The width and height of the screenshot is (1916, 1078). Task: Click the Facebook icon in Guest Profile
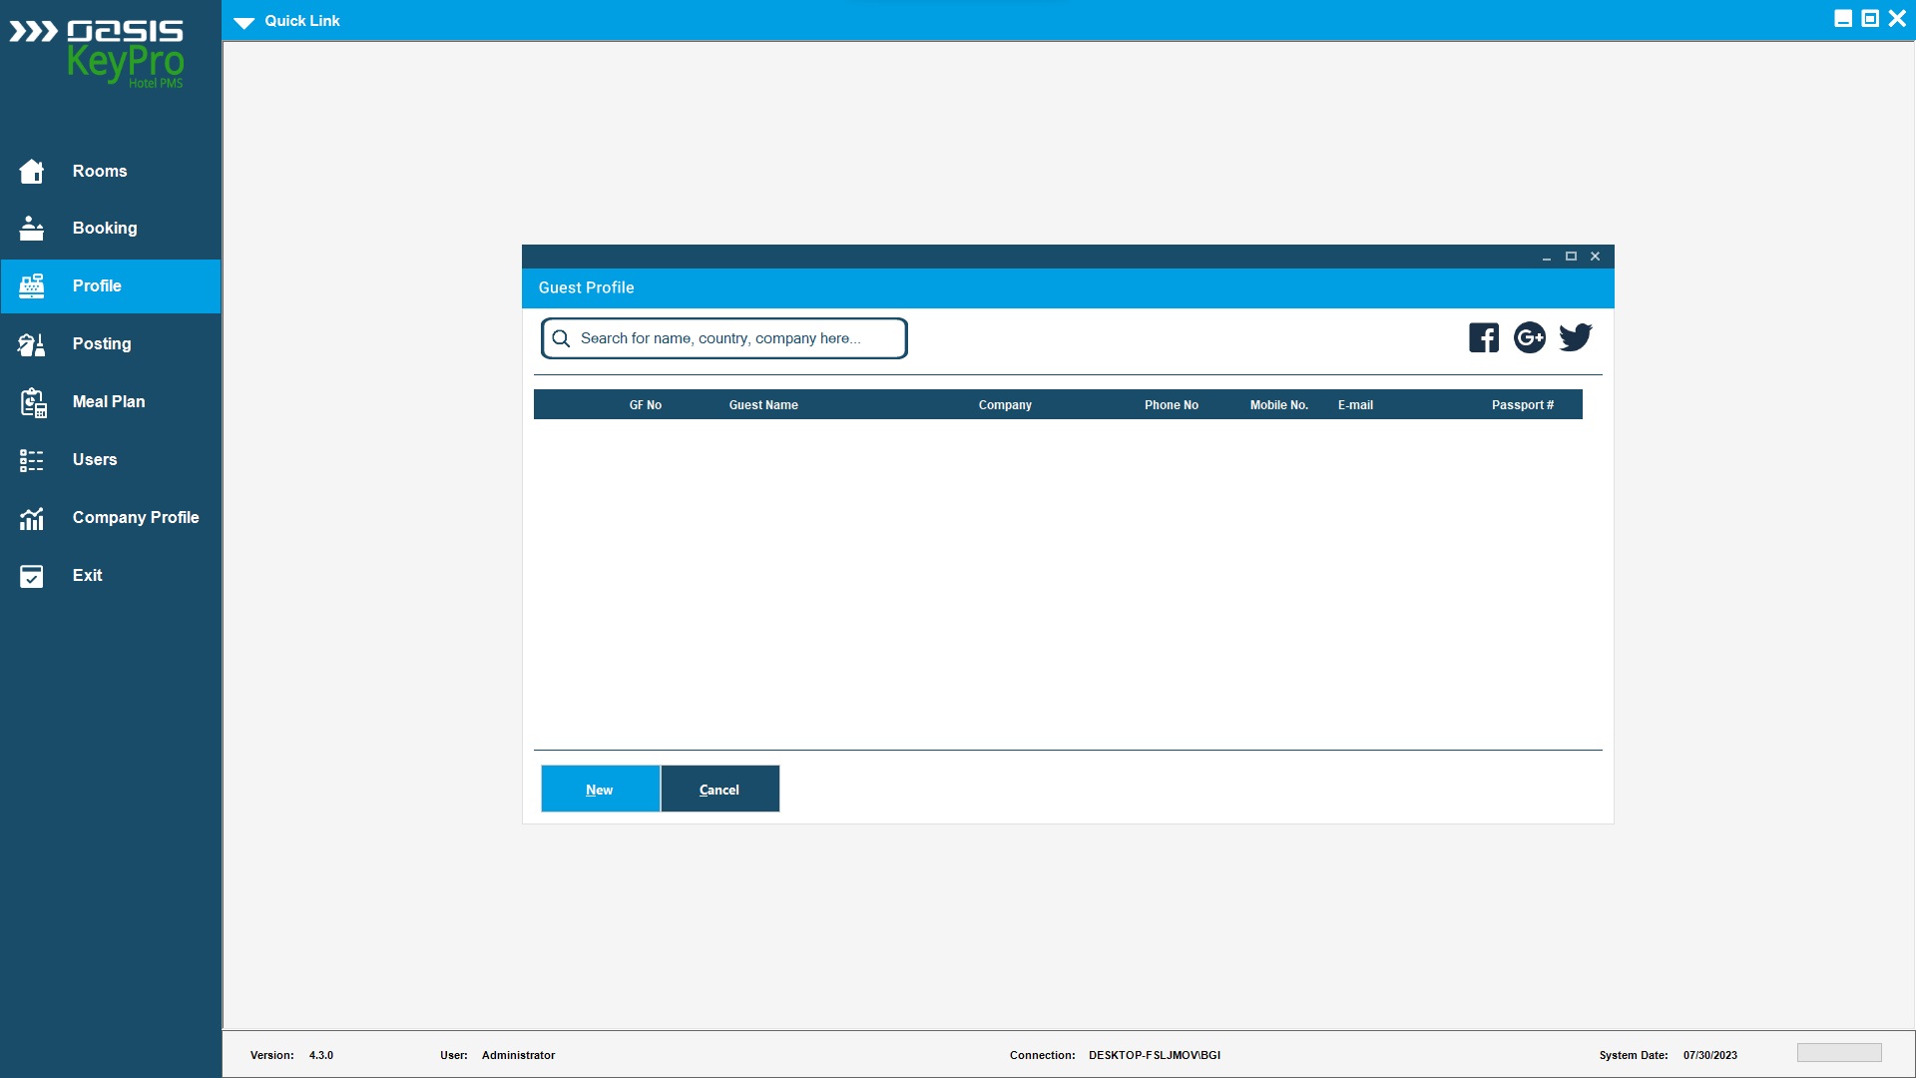coord(1483,338)
